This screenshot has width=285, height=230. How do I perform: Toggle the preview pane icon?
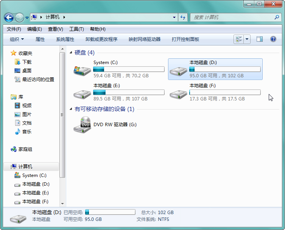[x=260, y=39]
